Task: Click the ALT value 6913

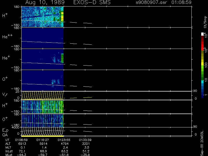Action: pos(22,144)
